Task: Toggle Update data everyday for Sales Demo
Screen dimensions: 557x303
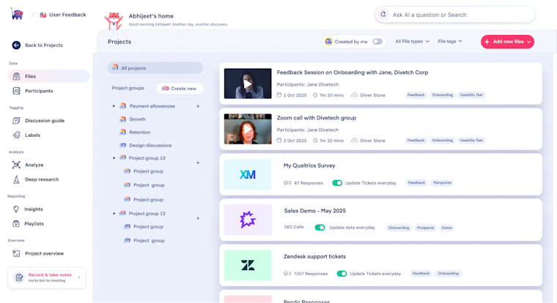Action: [320, 228]
